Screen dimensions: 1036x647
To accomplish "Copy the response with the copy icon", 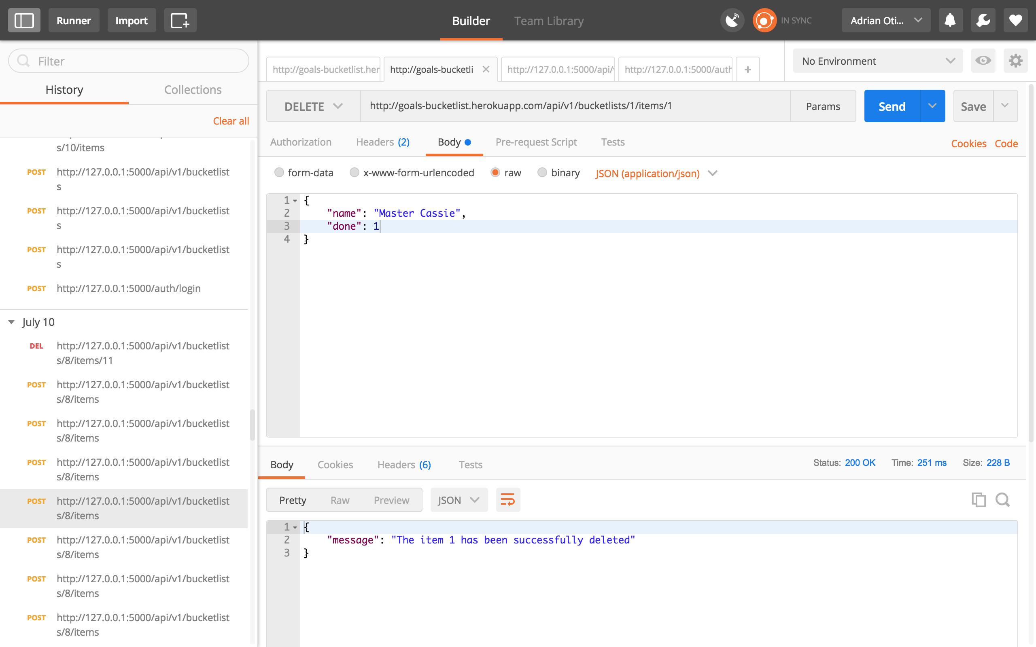I will (x=979, y=499).
